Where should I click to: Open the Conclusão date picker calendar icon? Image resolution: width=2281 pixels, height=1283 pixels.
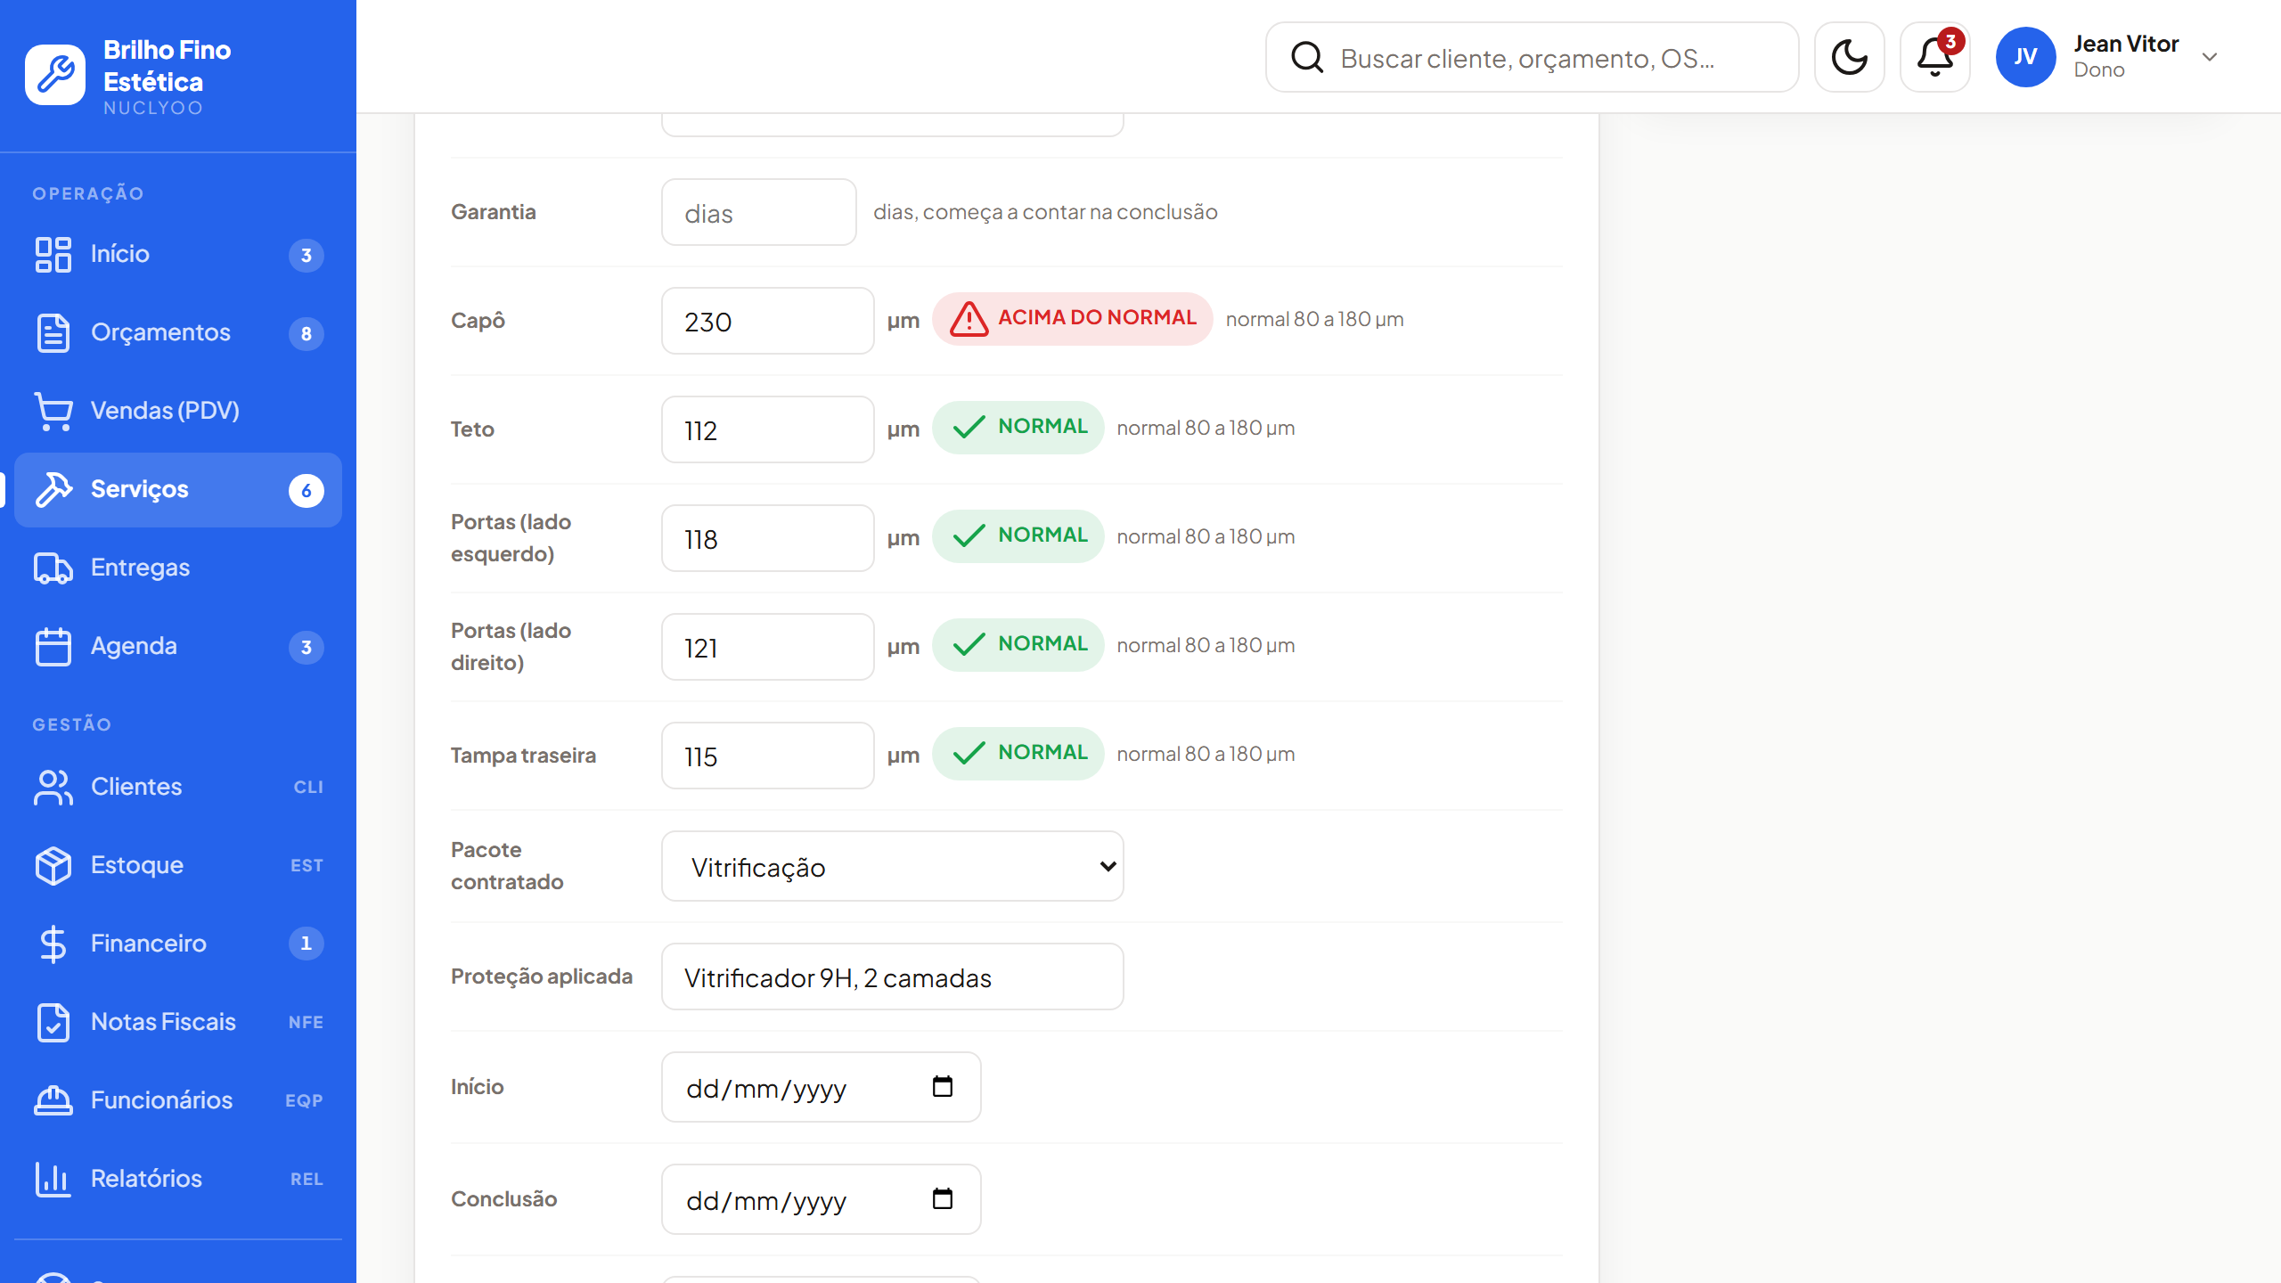coord(943,1199)
